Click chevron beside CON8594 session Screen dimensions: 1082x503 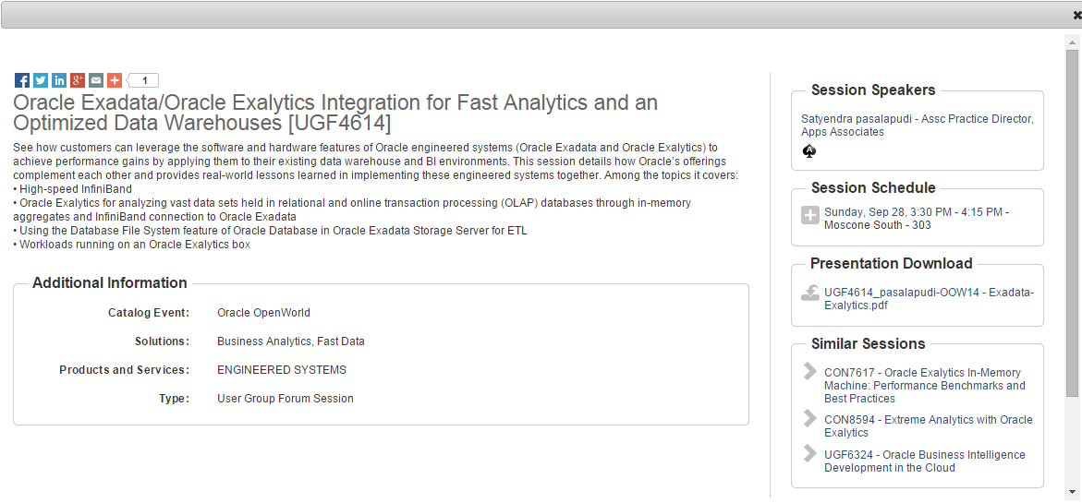(x=810, y=417)
